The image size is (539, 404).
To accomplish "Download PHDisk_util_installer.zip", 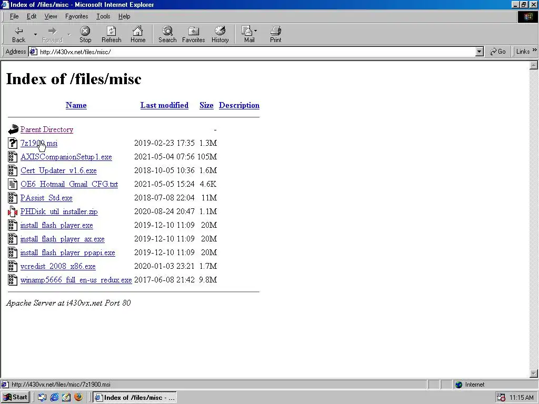I will (x=59, y=211).
